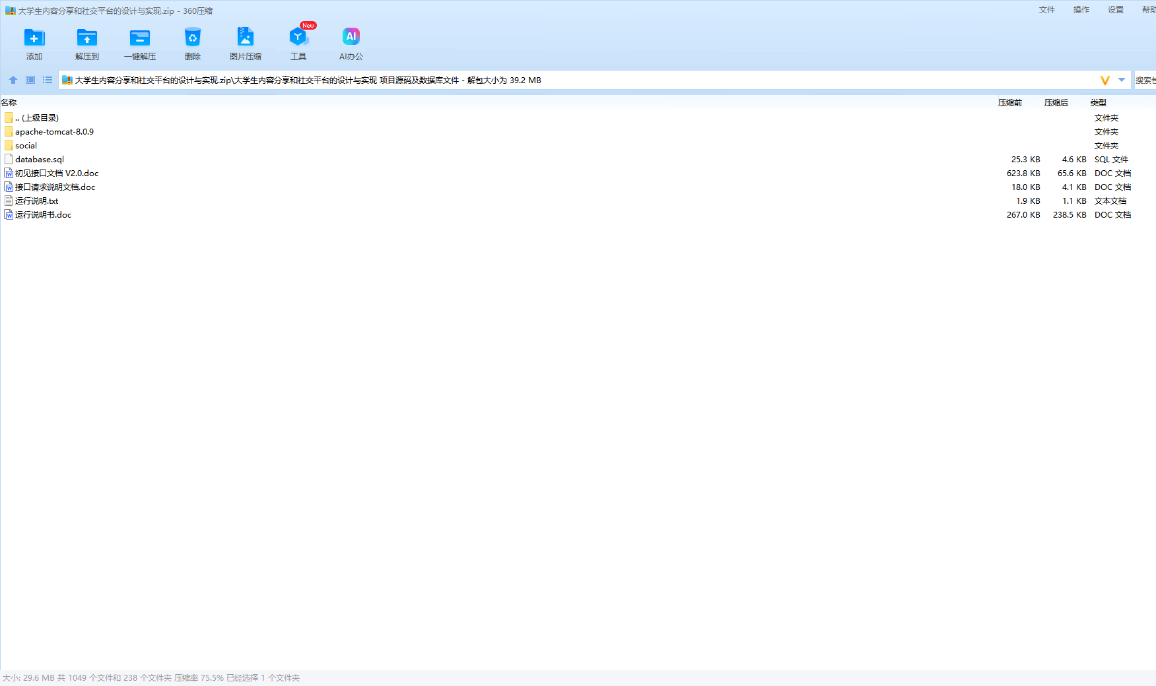
Task: Launch the AI办公 feature icon
Action: click(x=351, y=38)
